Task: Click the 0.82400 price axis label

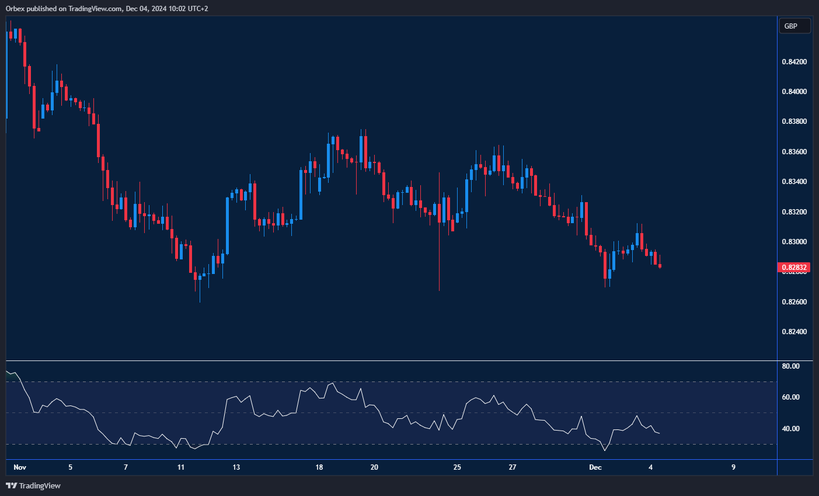Action: point(794,332)
